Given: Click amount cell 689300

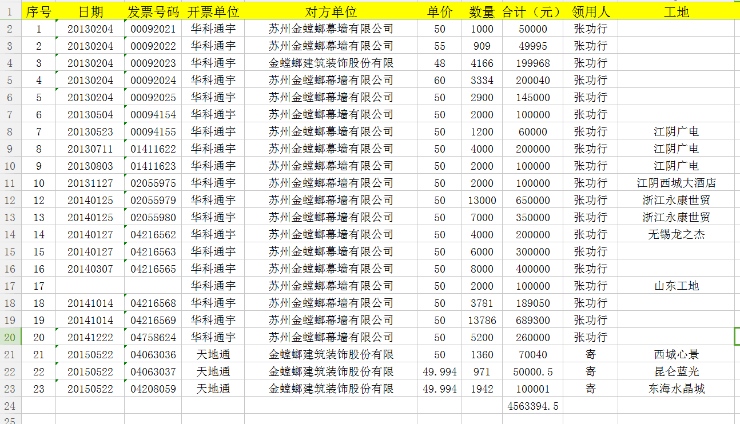Looking at the screenshot, I should tap(533, 320).
